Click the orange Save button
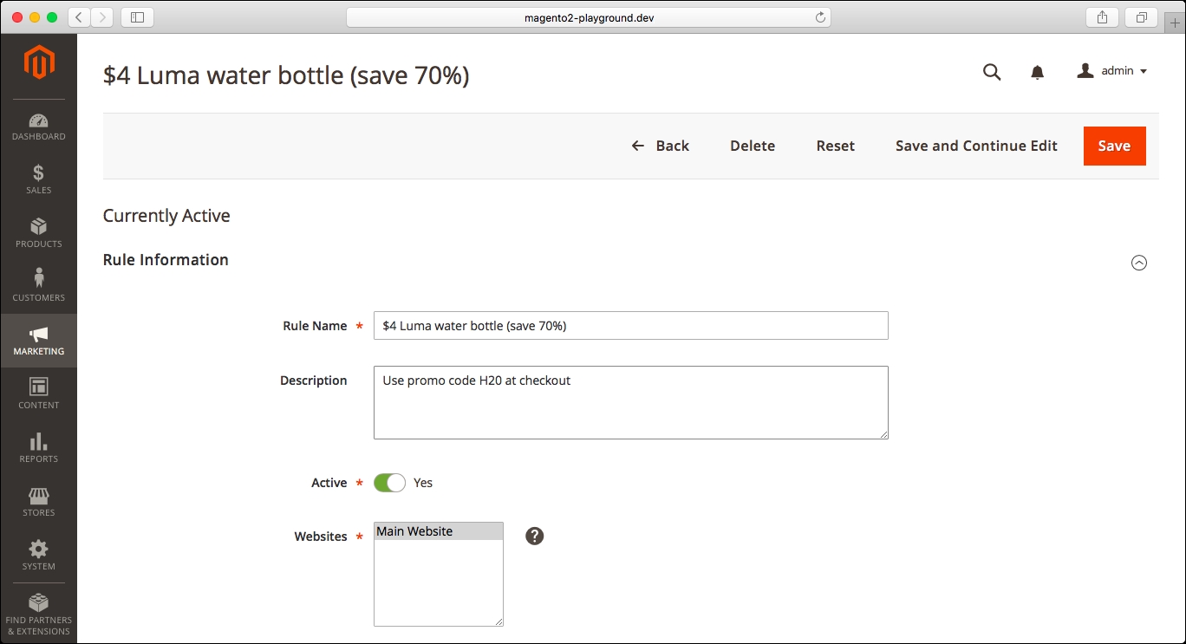 (x=1114, y=146)
